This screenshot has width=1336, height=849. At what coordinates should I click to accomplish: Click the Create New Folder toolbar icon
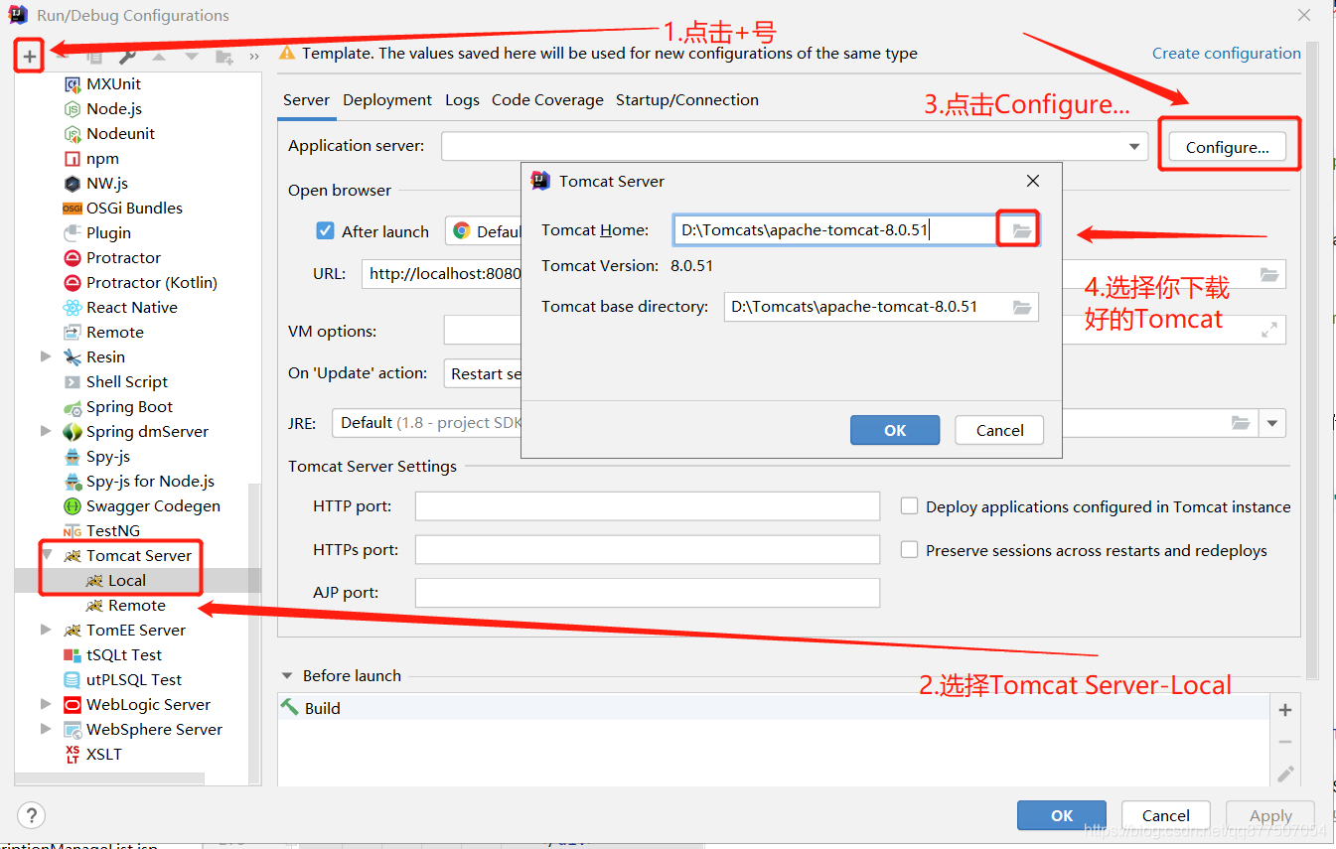[224, 57]
